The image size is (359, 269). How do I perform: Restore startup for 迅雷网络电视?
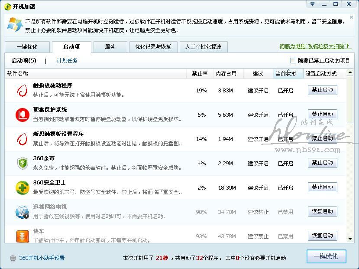pyautogui.click(x=322, y=211)
